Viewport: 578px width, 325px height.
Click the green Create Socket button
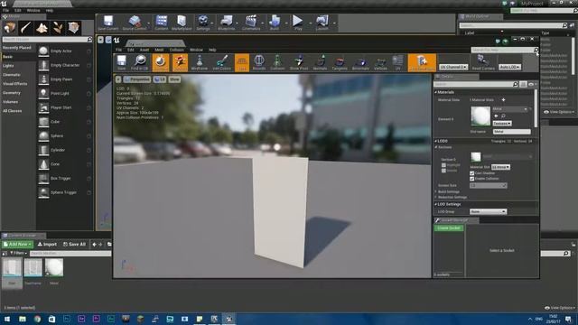click(449, 228)
